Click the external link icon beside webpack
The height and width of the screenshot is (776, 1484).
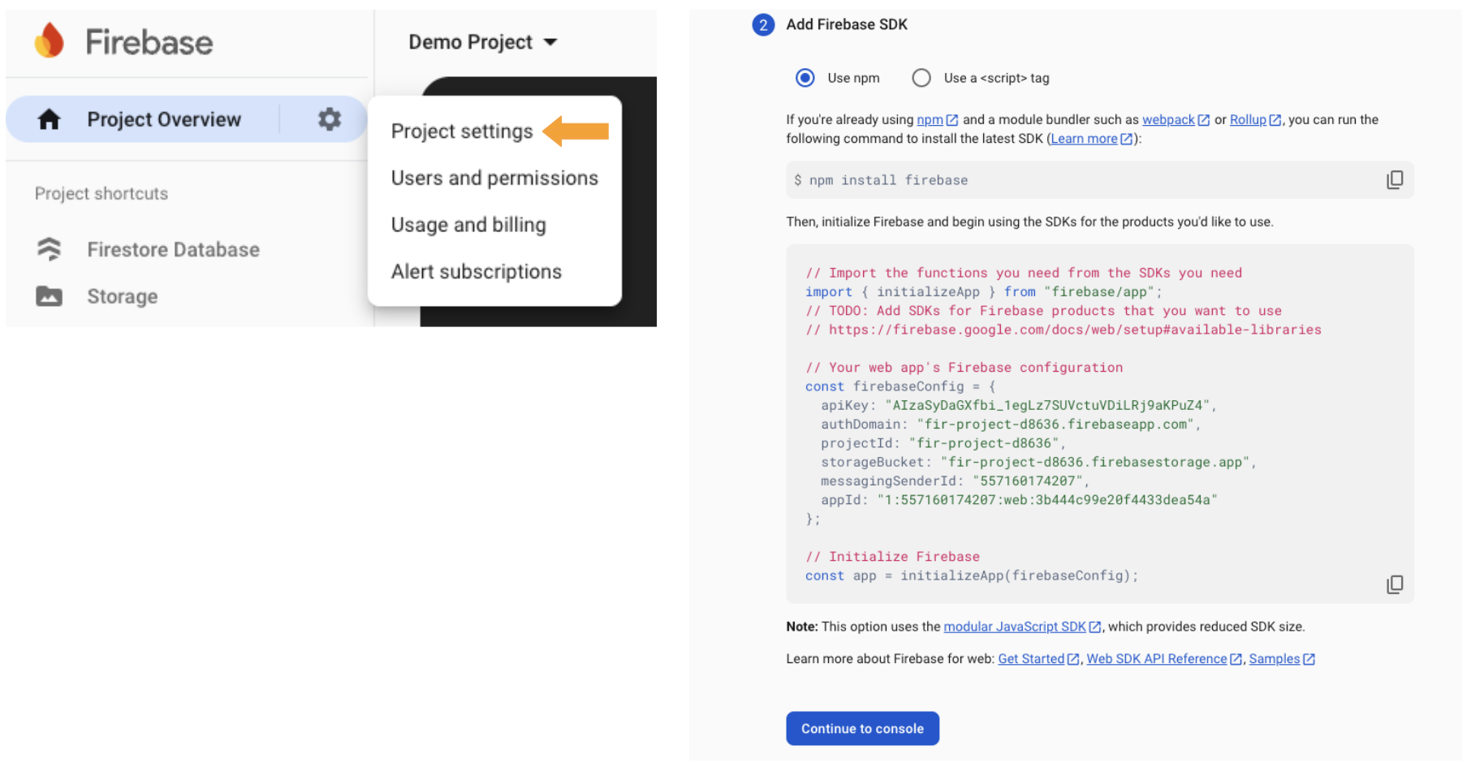(x=1204, y=120)
